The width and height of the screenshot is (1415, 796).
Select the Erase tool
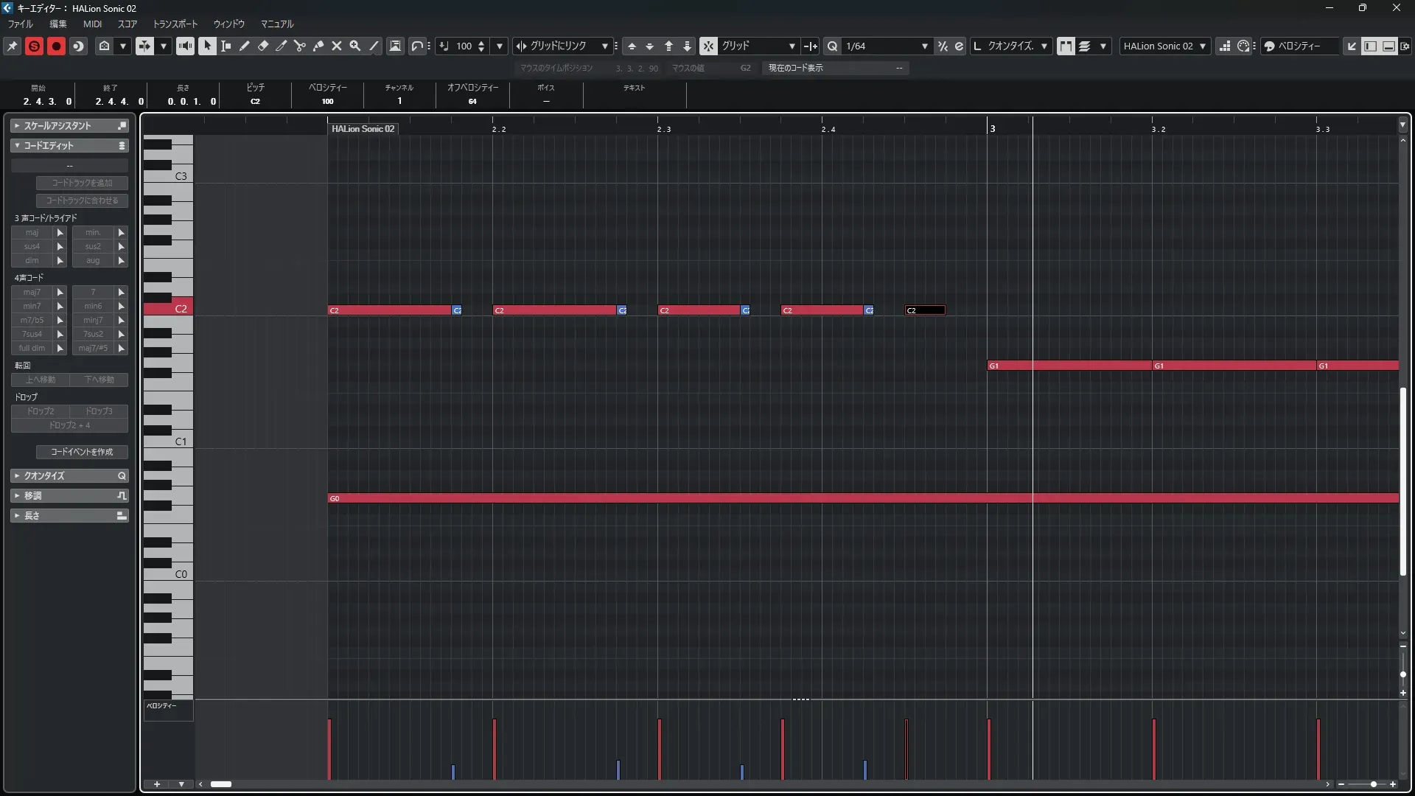pos(263,46)
